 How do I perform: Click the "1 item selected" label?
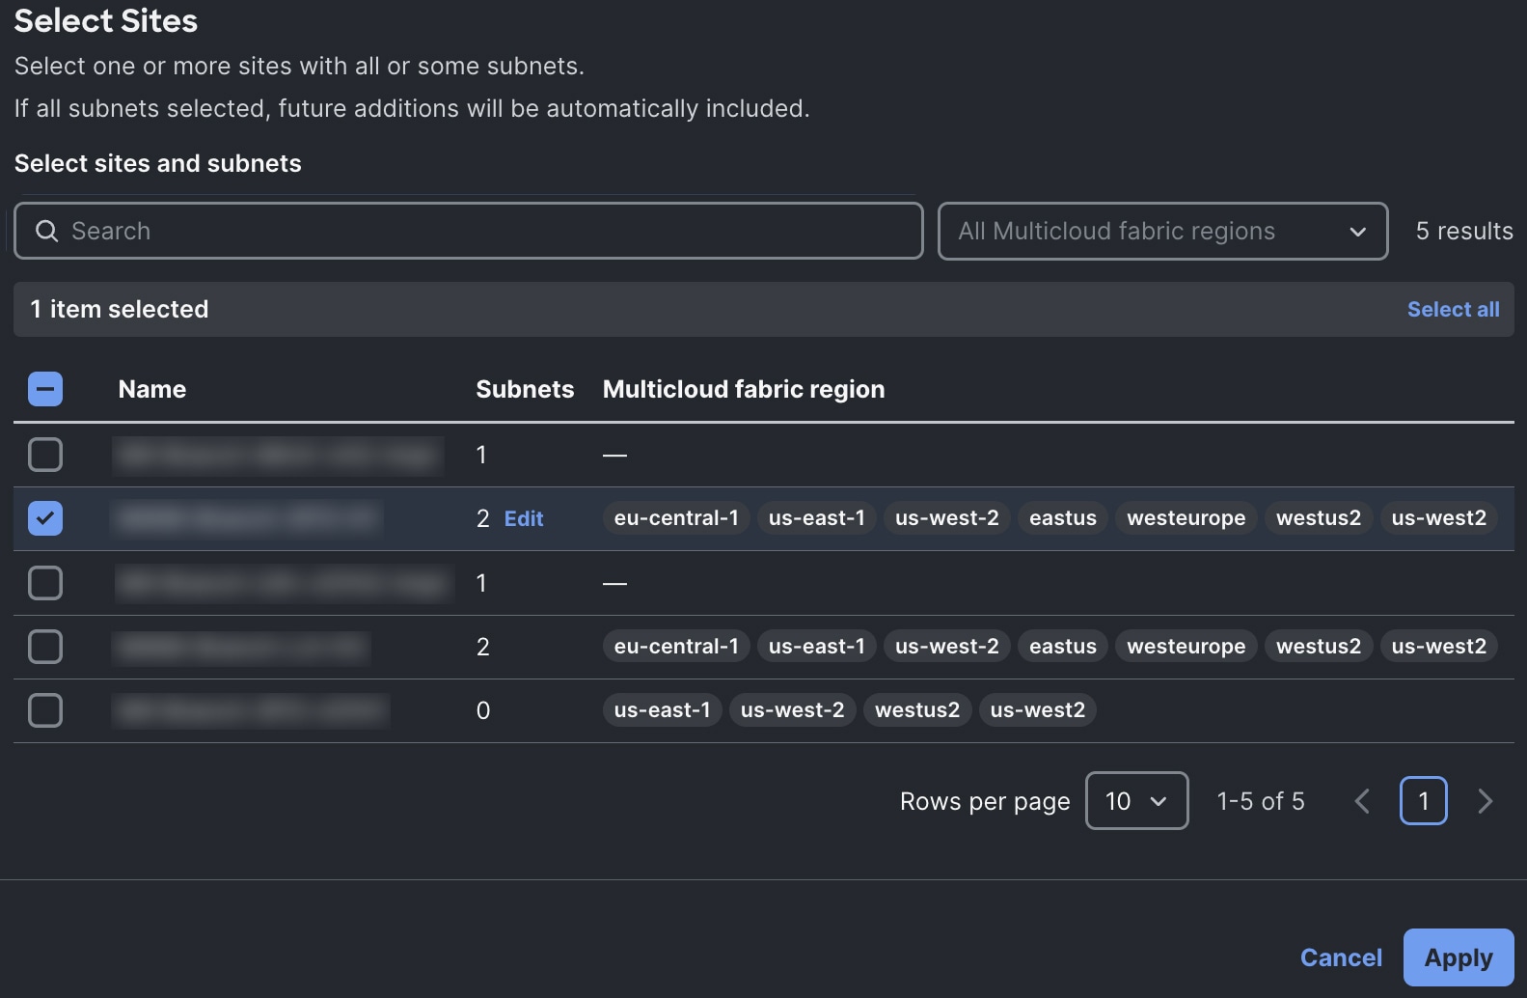[120, 310]
